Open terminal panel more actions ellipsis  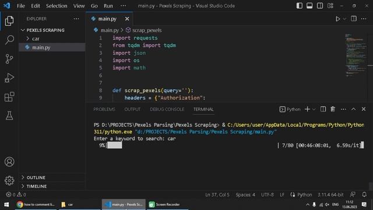[x=343, y=109]
